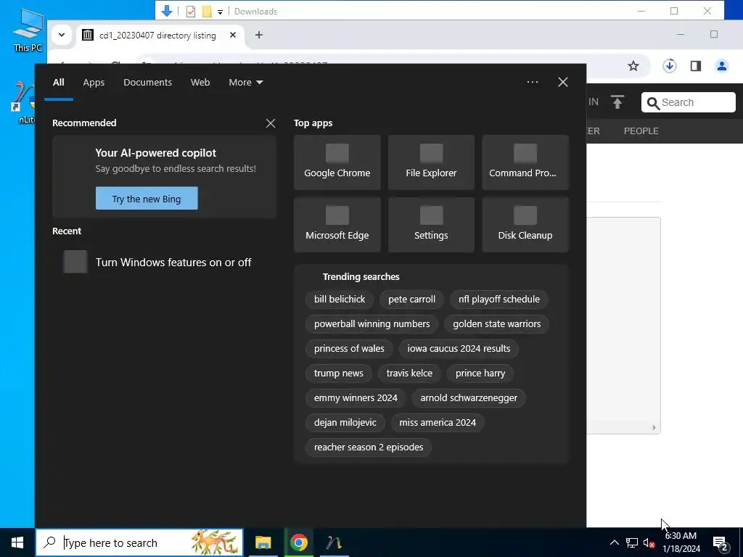Click muted volume tray icon
Image resolution: width=743 pixels, height=557 pixels.
click(649, 543)
